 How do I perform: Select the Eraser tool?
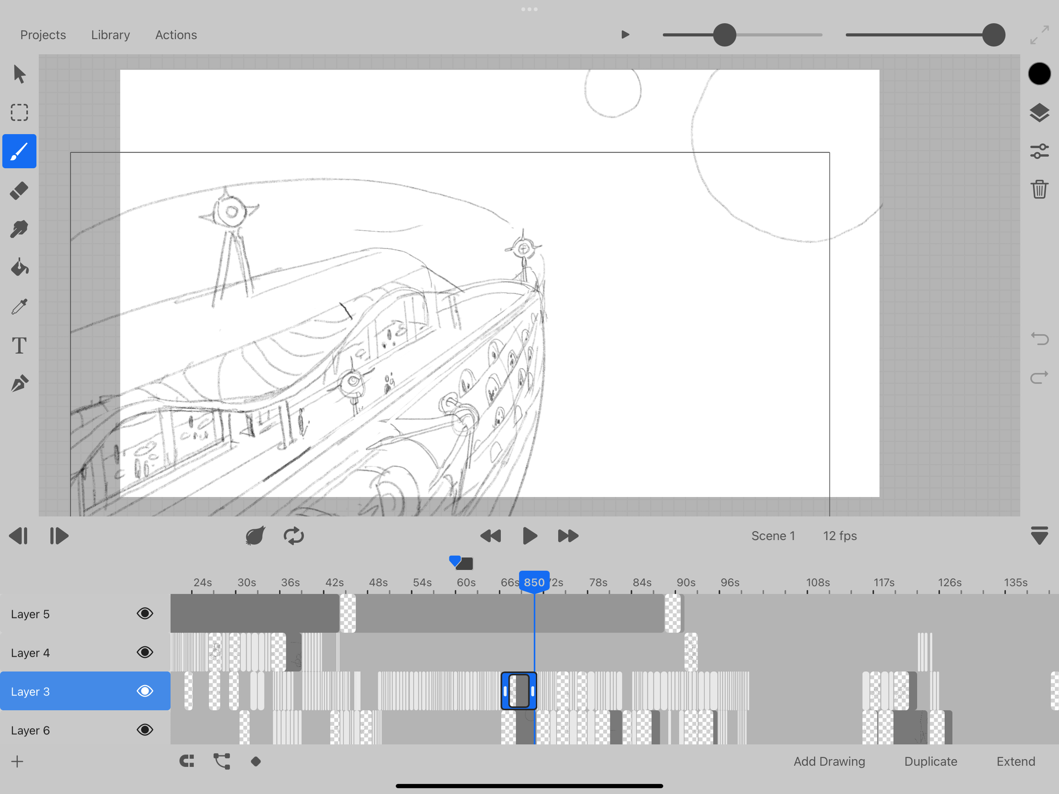(x=19, y=191)
